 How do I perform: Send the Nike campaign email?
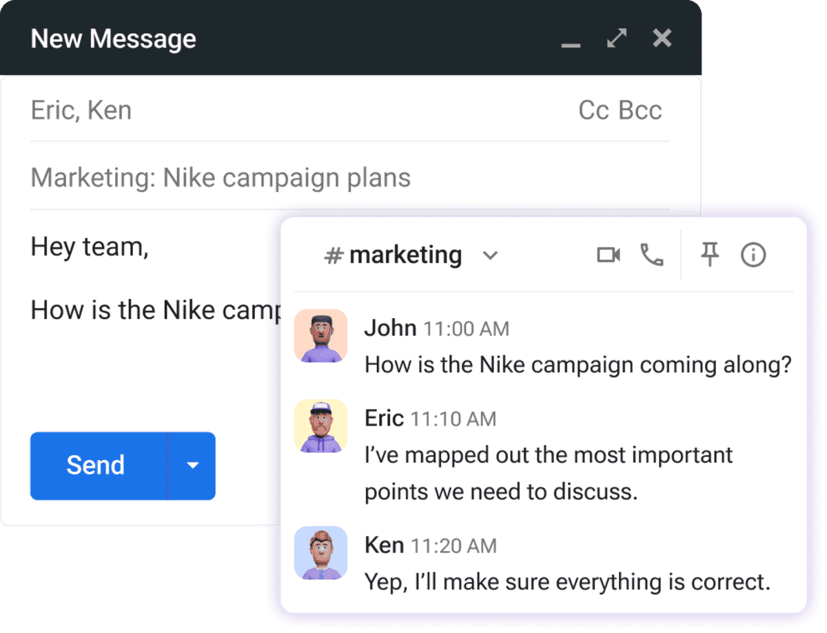(x=96, y=466)
